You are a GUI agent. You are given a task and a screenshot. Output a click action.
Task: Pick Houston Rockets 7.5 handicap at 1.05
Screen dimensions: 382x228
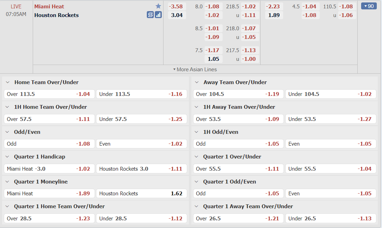213,59
